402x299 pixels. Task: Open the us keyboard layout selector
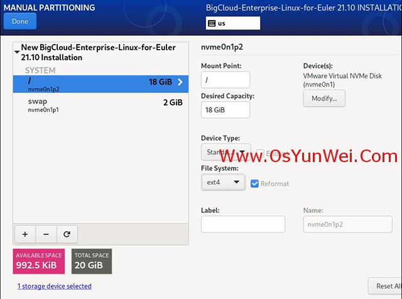233,23
